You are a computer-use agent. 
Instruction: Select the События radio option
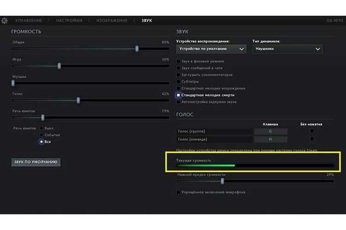(x=41, y=135)
